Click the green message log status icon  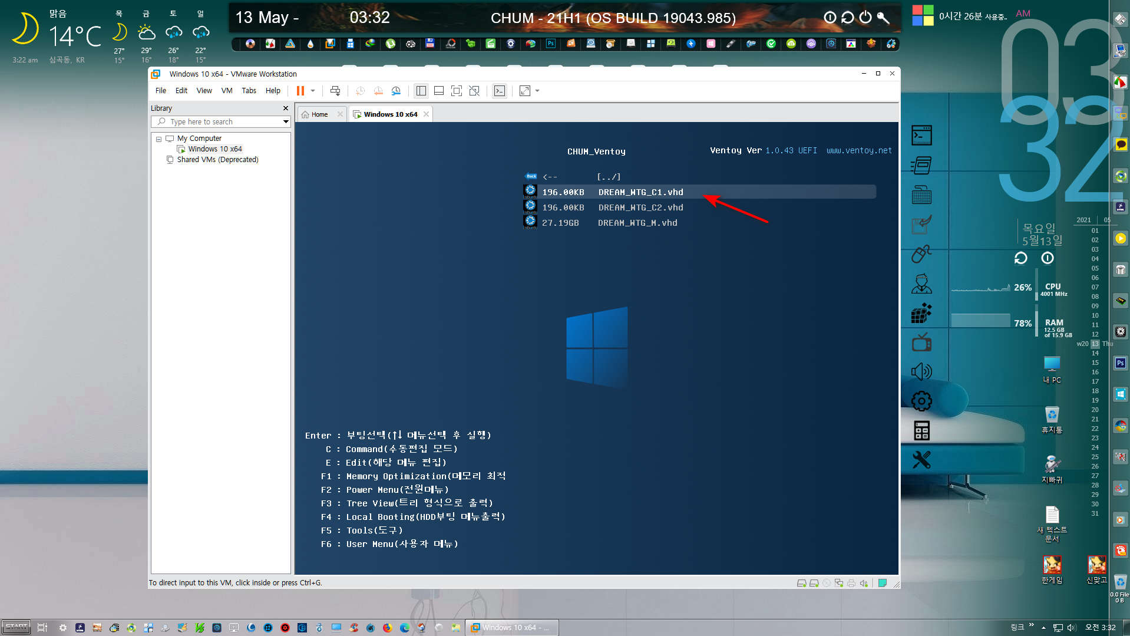[883, 584]
